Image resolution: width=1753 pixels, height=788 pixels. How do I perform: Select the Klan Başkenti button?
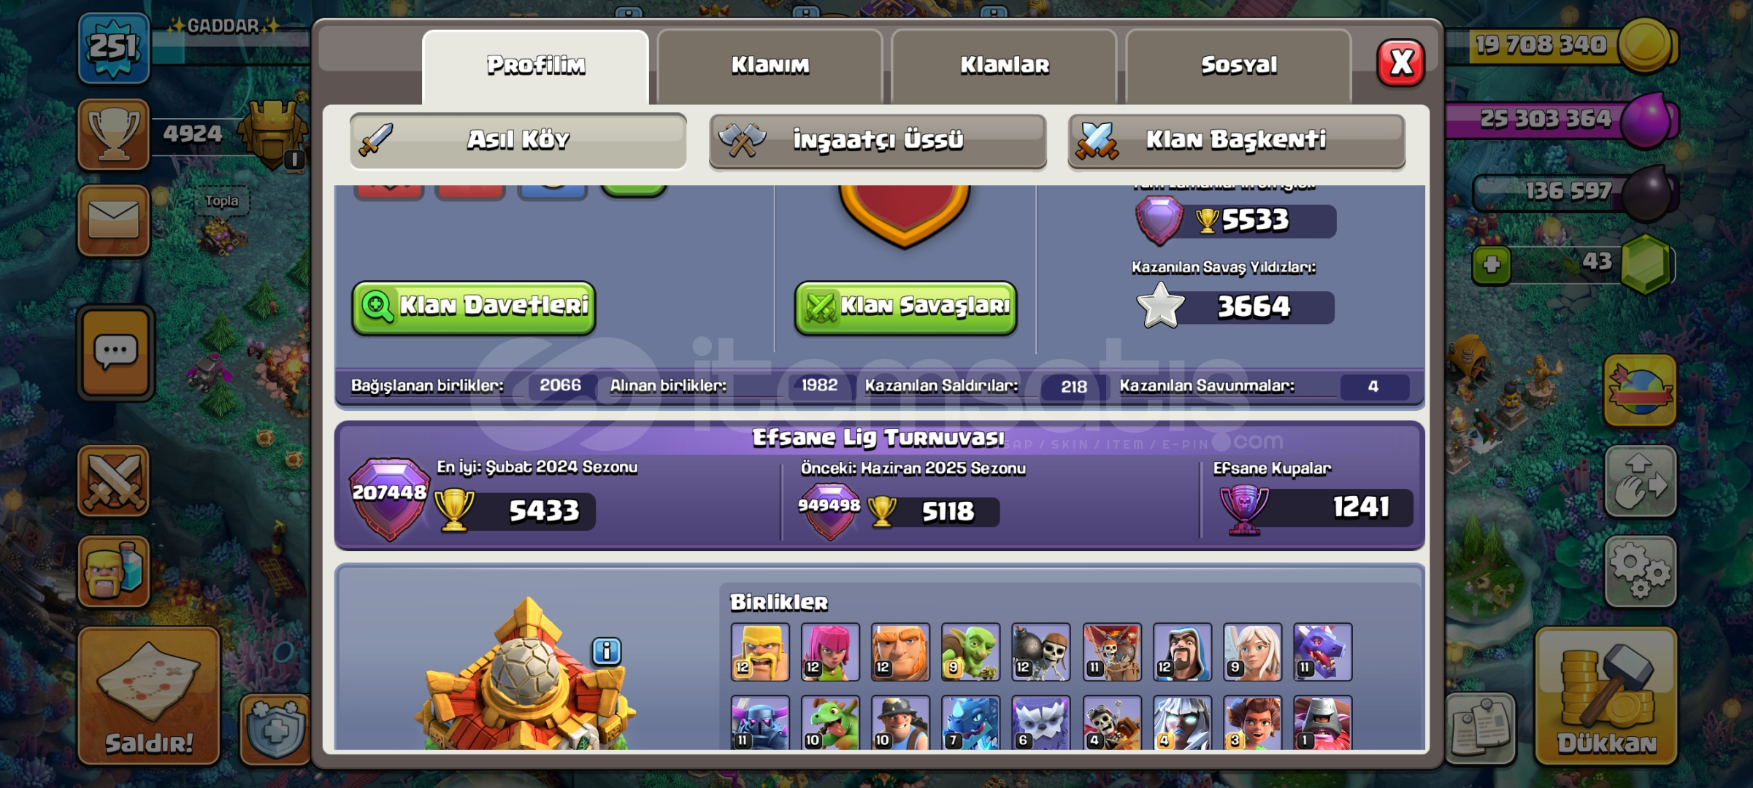point(1236,141)
